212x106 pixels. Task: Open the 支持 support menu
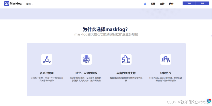162,4
